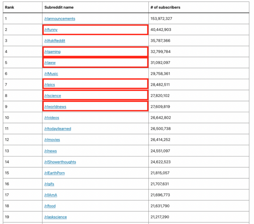This screenshot has width=254, height=224.
Task: Click the /r/funny link
Action: coord(51,30)
